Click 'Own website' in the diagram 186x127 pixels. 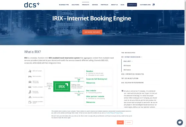[91, 90]
